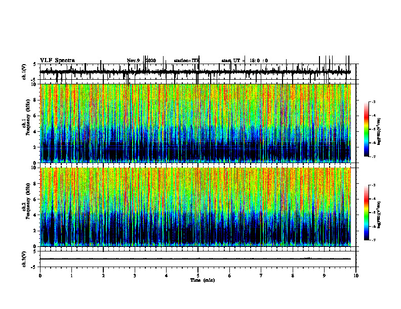Click the ch.1 voltage waveform trace
The image size is (401, 309).
click(195, 72)
